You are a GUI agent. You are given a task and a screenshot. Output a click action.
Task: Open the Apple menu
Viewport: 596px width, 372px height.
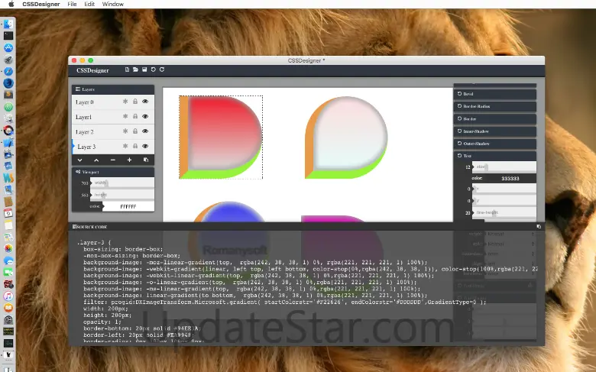click(x=11, y=4)
